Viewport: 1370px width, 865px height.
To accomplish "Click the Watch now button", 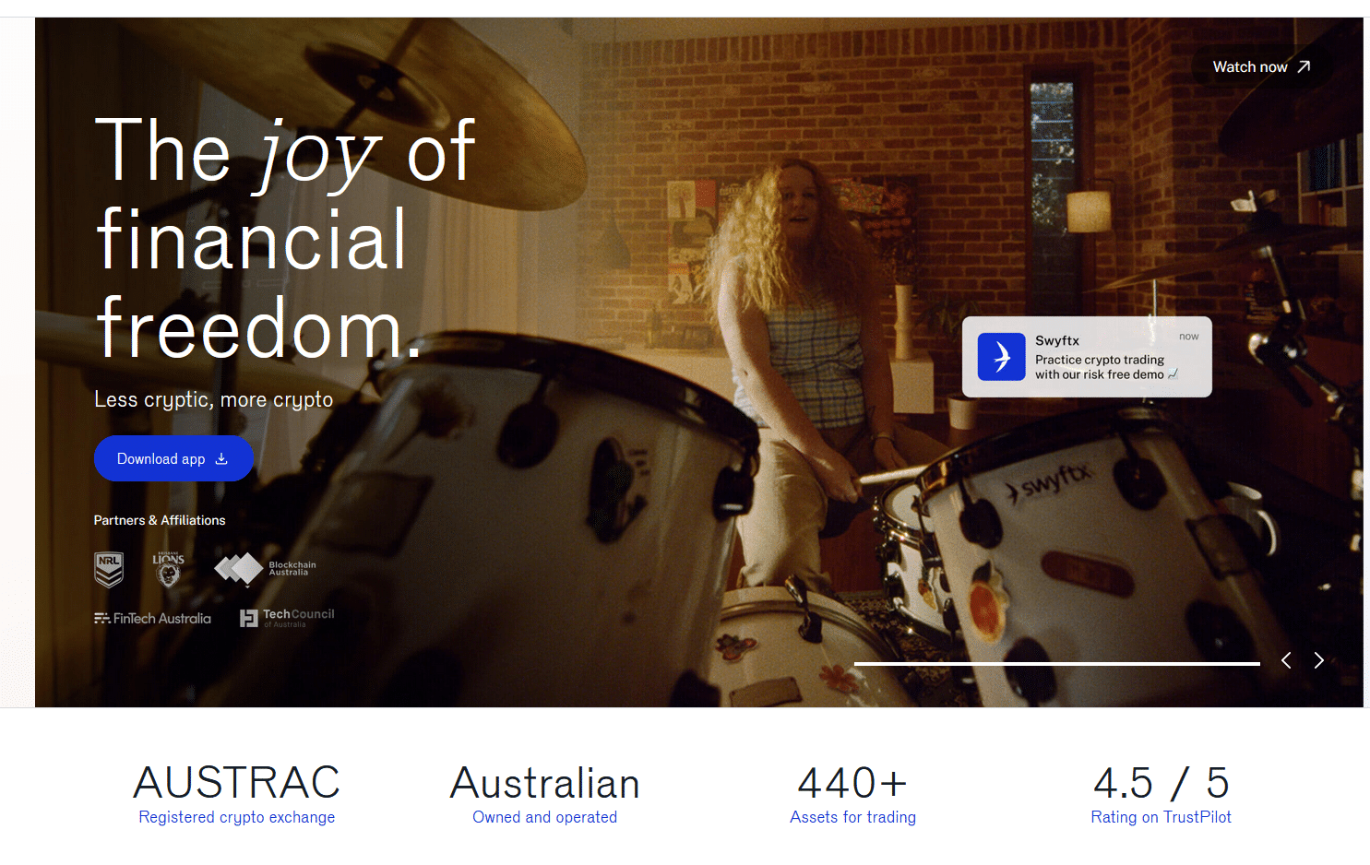I will (1261, 67).
